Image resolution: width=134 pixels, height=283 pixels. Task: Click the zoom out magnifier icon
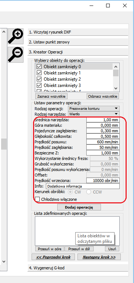click(x=16, y=55)
